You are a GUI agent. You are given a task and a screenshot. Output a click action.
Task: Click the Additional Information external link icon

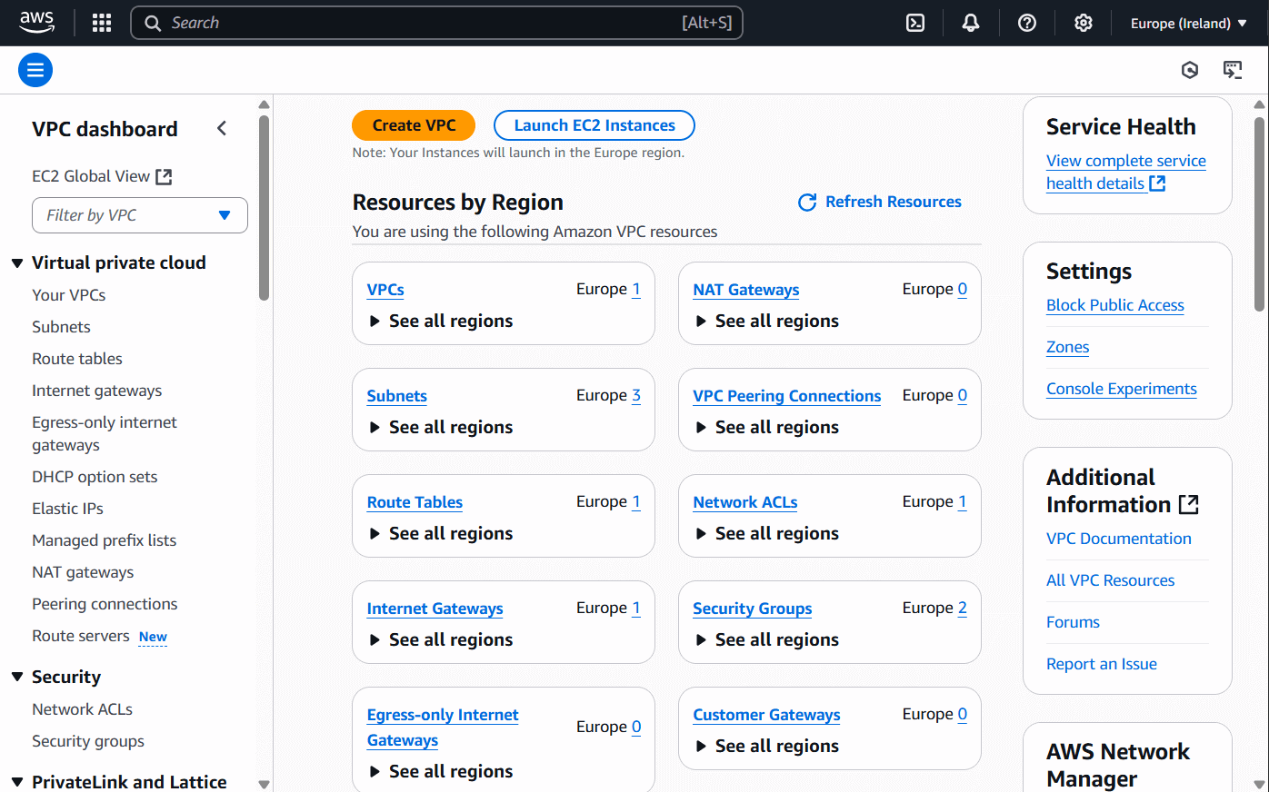(x=1189, y=504)
